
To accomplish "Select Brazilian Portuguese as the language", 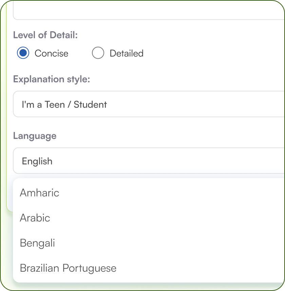I will [68, 268].
